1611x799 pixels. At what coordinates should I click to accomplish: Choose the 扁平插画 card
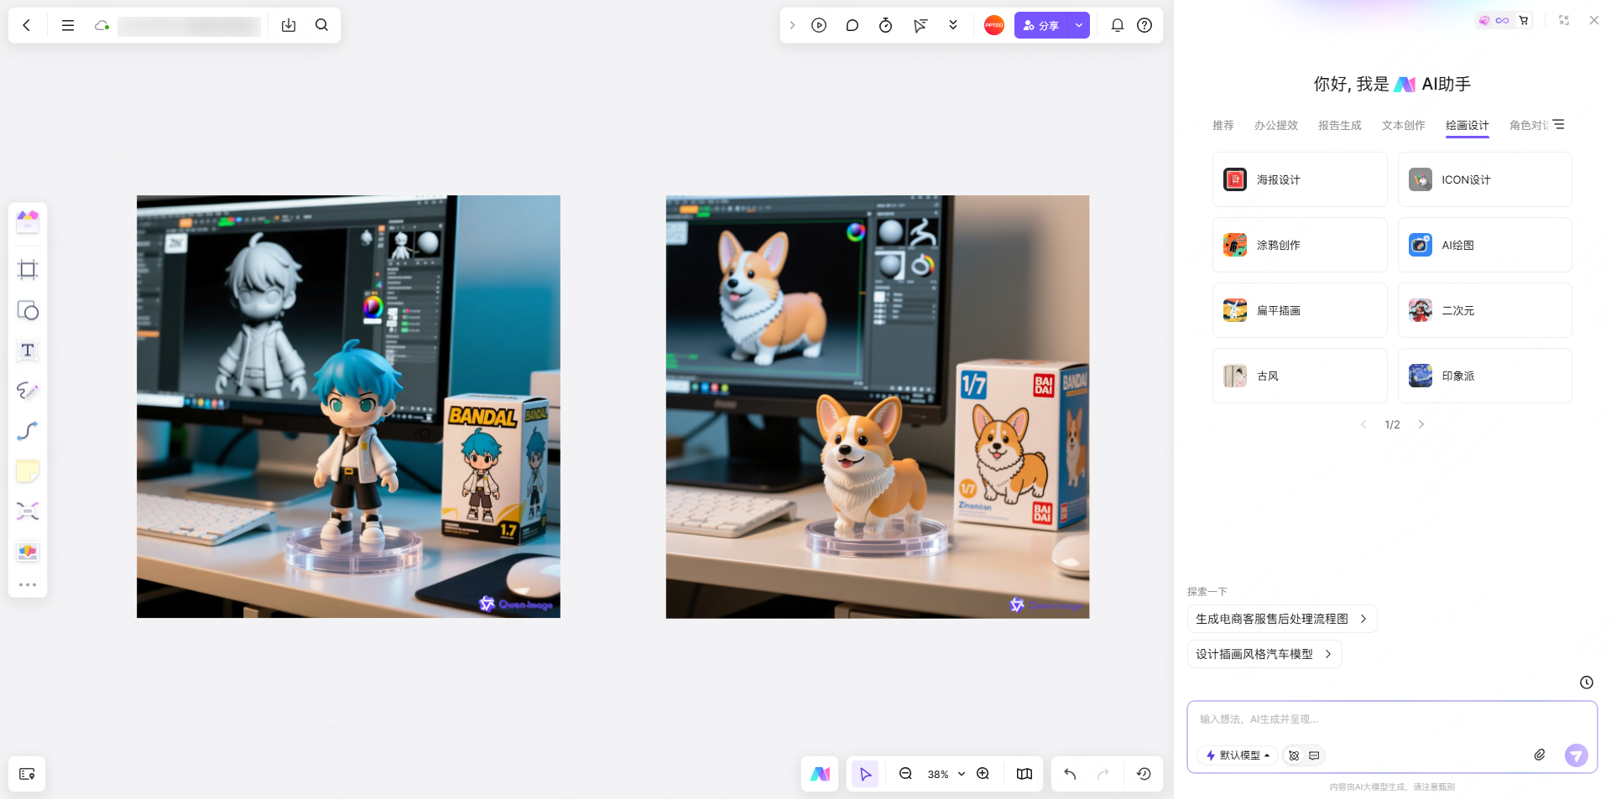[x=1300, y=310]
